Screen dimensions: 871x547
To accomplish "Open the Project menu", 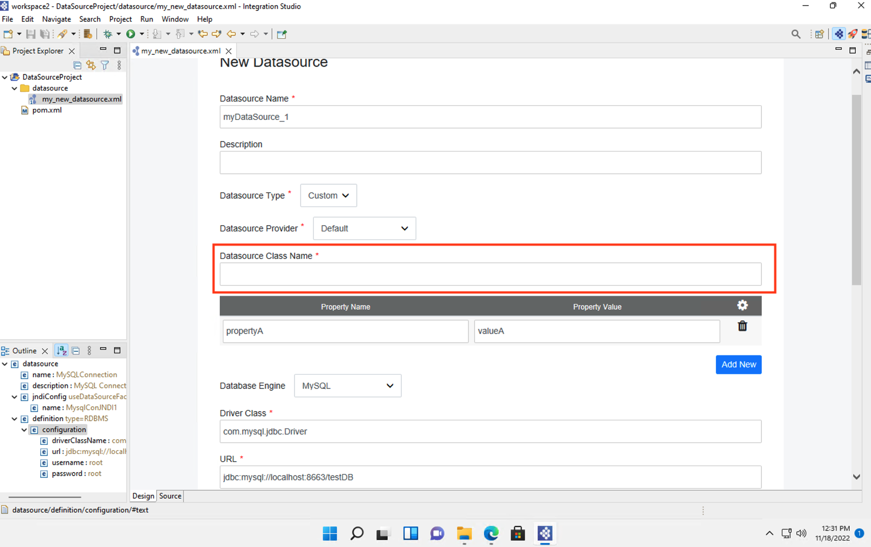I will tap(120, 19).
